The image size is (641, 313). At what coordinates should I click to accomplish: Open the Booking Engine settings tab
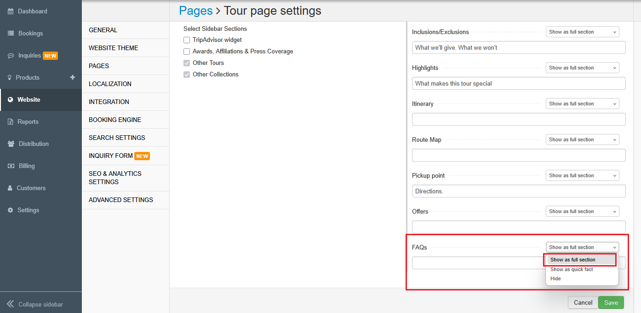coord(115,120)
